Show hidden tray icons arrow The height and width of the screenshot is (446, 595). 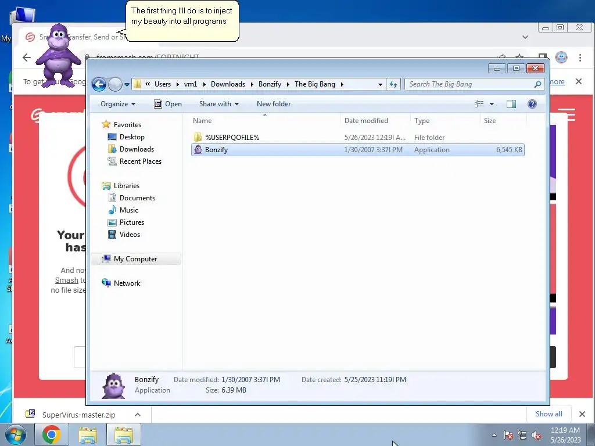[x=494, y=435]
